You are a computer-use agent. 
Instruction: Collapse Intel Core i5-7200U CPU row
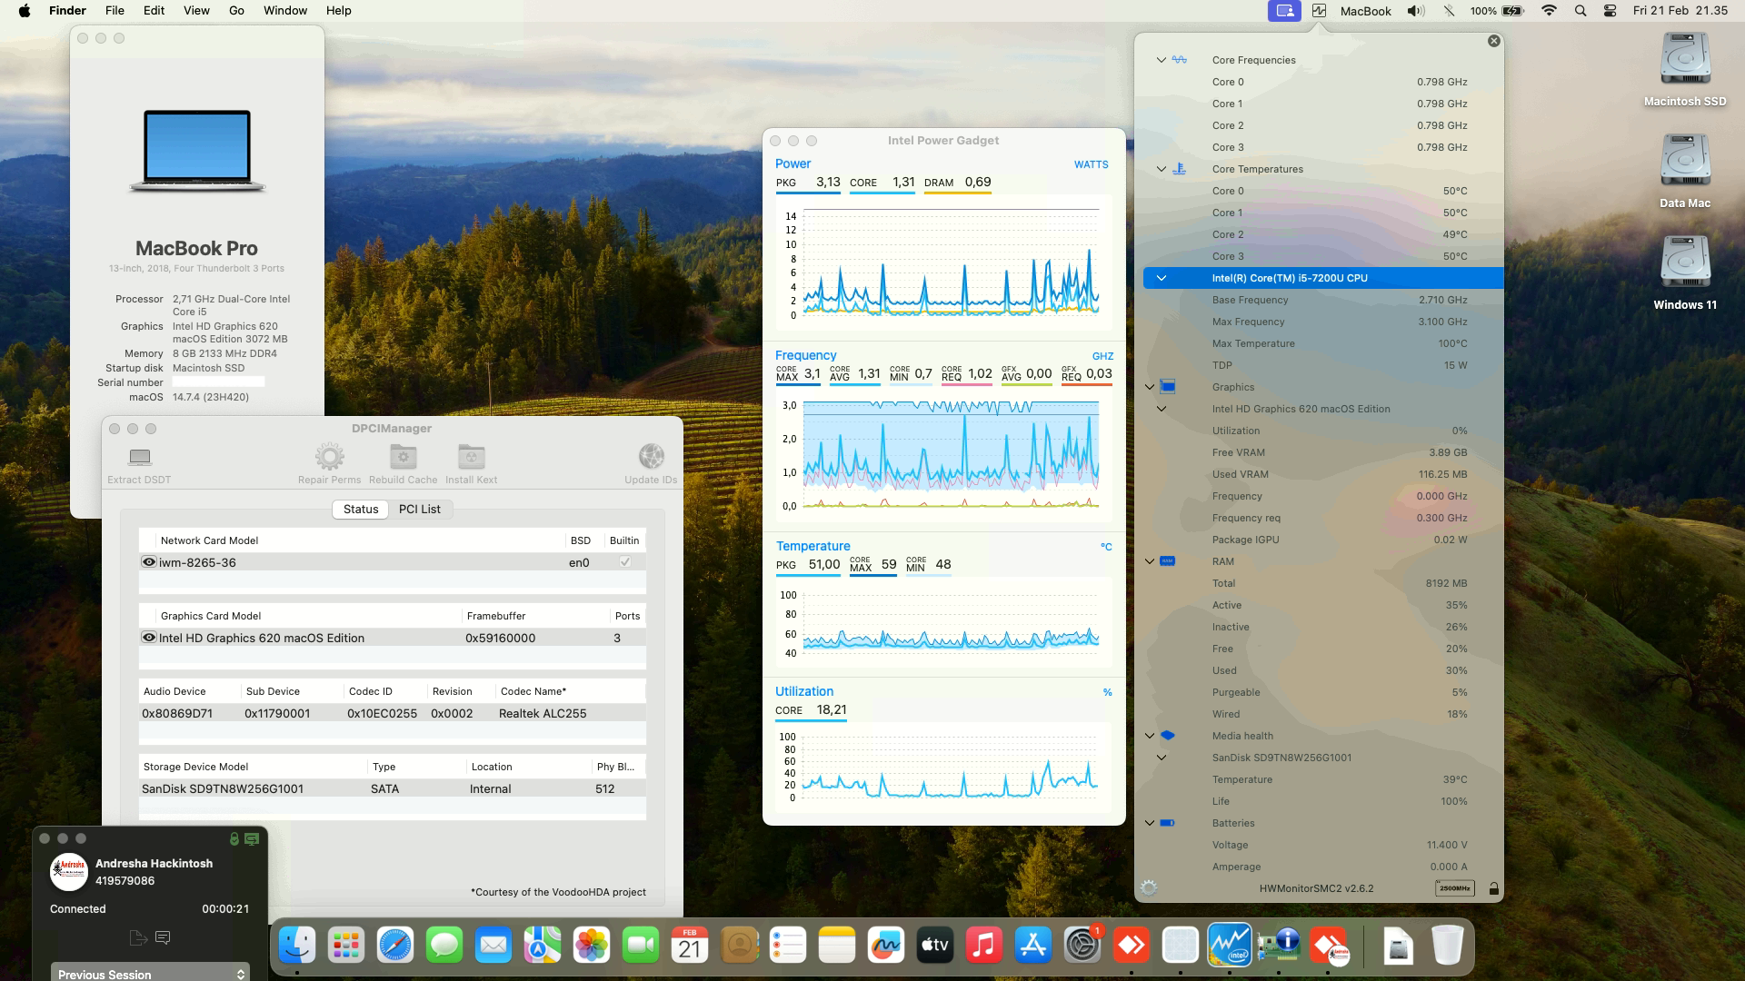pyautogui.click(x=1161, y=278)
